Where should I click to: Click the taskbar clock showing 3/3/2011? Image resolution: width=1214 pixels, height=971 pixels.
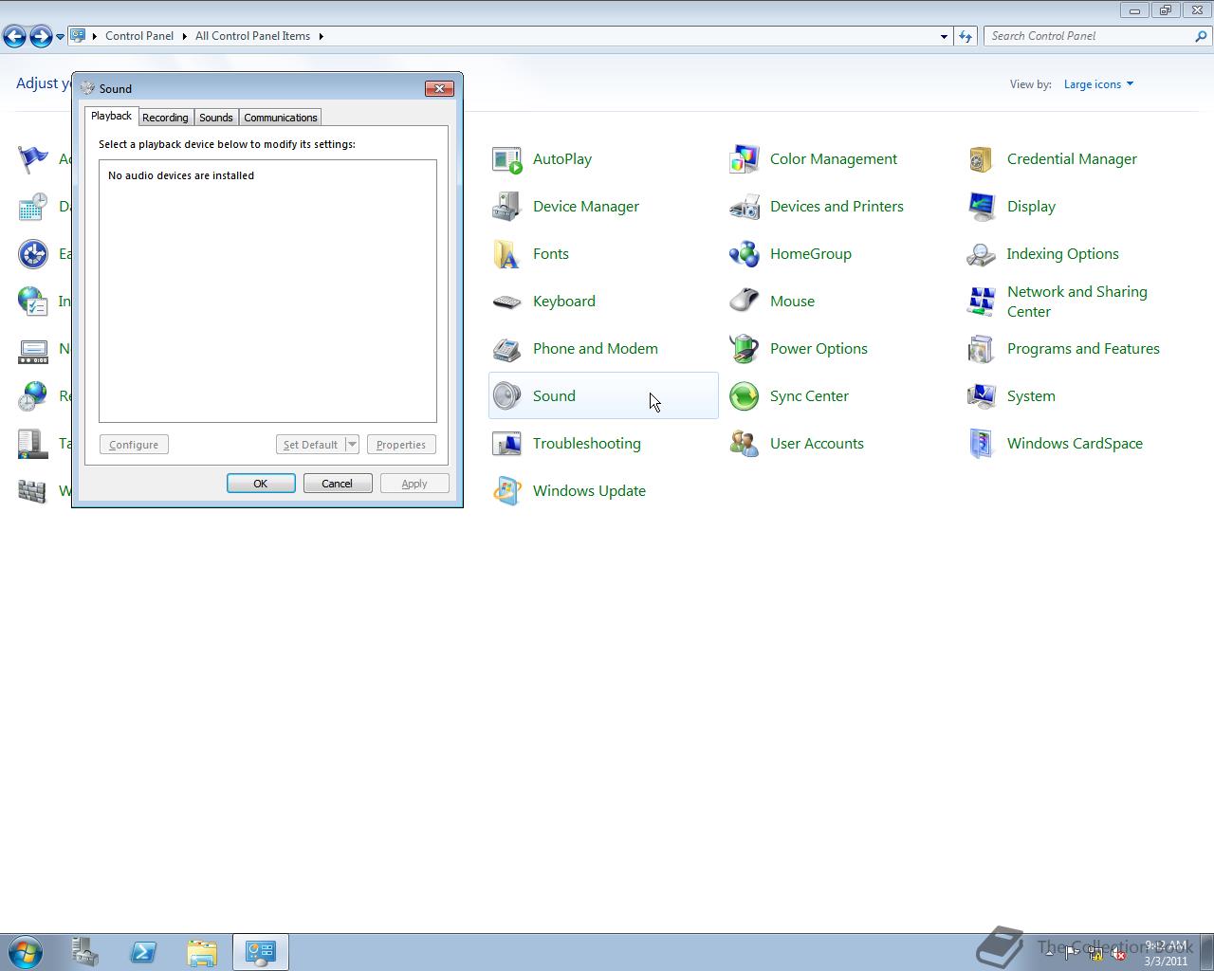[1166, 953]
